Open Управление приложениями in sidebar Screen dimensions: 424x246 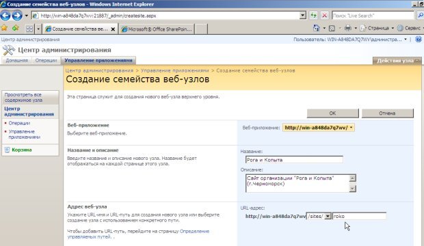[x=24, y=134]
